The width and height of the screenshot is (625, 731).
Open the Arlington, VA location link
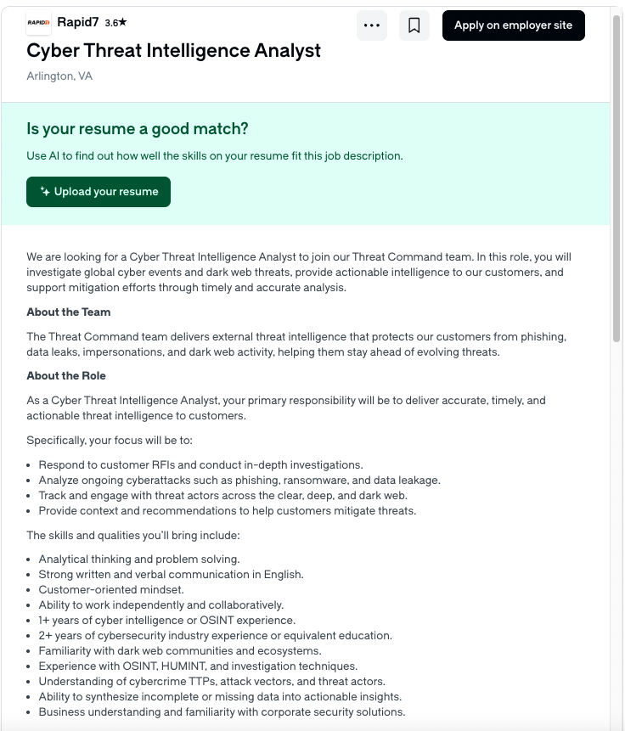click(59, 76)
